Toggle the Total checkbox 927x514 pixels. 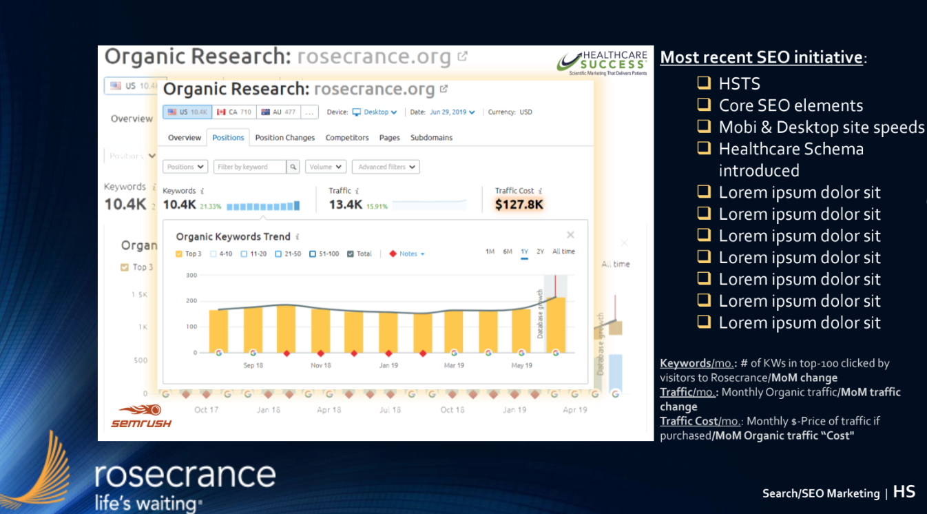coord(351,254)
